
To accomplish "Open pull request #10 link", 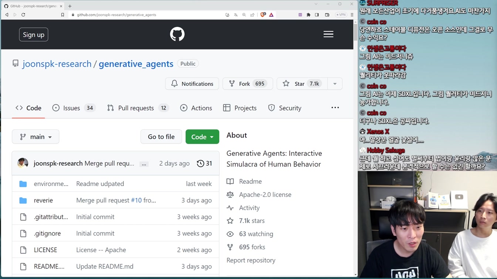I will coord(136,200).
